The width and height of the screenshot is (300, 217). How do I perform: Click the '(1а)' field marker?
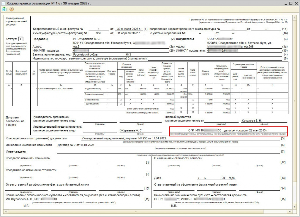tap(285, 29)
